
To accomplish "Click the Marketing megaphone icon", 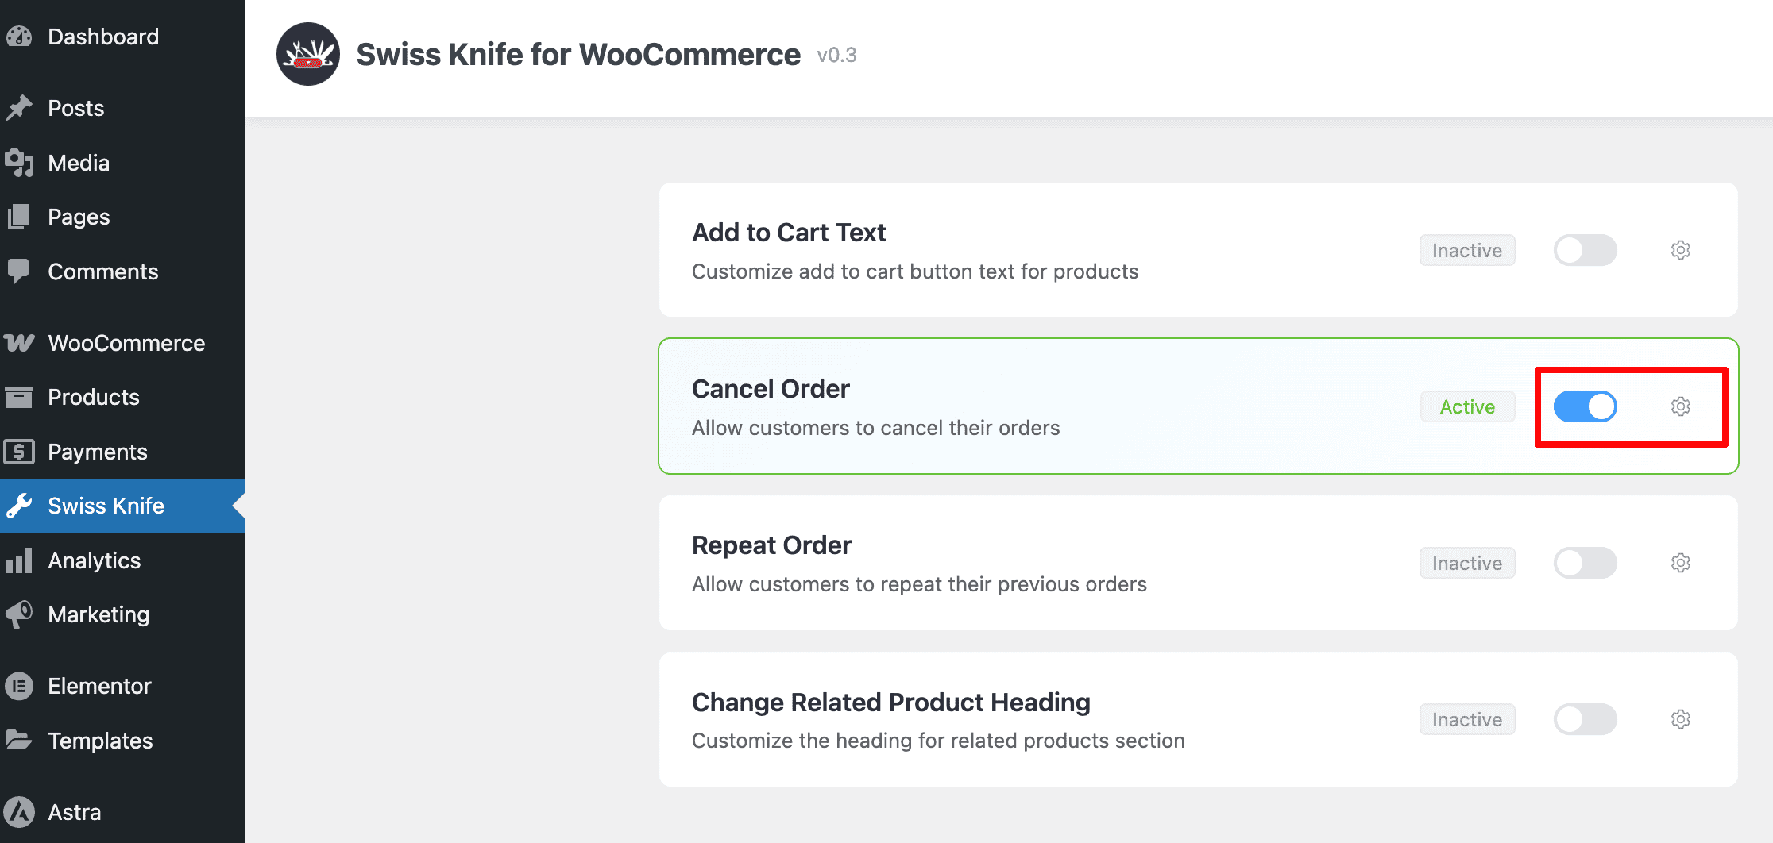I will click(x=19, y=614).
